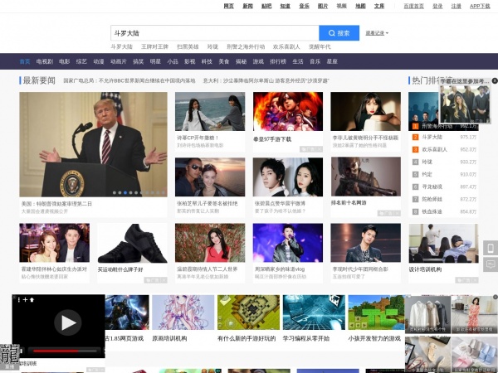Open the 搞笑 navigation tab
This screenshot has width=498, height=373.
138,61
